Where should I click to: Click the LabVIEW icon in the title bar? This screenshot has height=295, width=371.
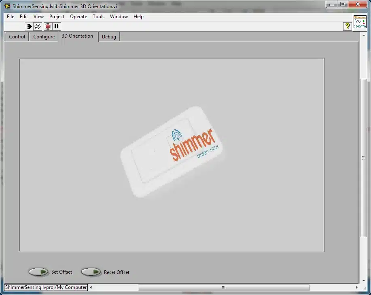pos(7,6)
